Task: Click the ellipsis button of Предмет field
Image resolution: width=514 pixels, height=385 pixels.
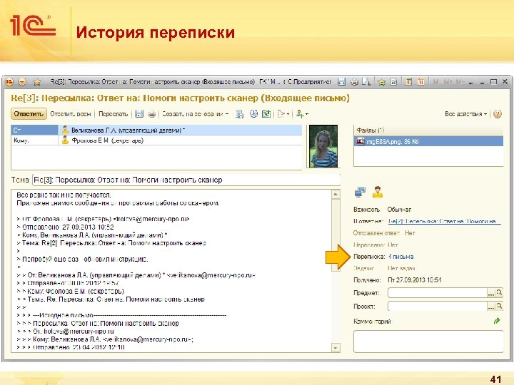Action: click(490, 293)
